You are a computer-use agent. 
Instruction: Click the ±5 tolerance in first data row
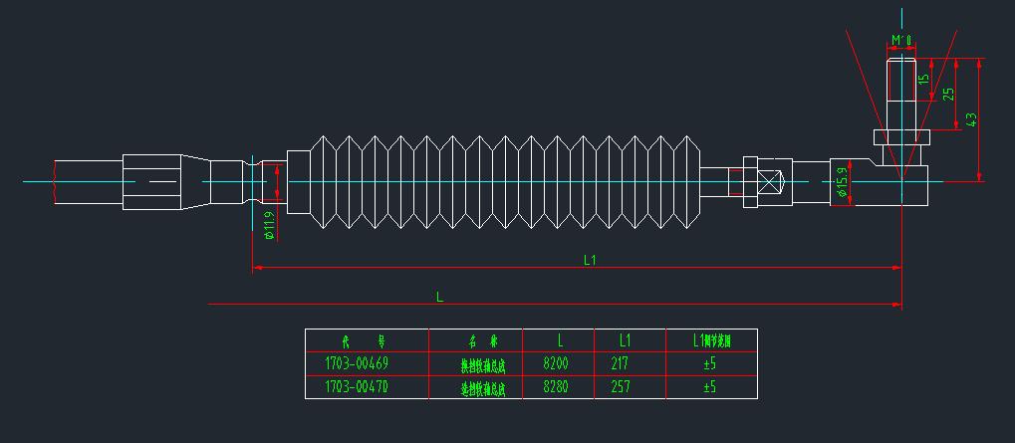pyautogui.click(x=709, y=363)
